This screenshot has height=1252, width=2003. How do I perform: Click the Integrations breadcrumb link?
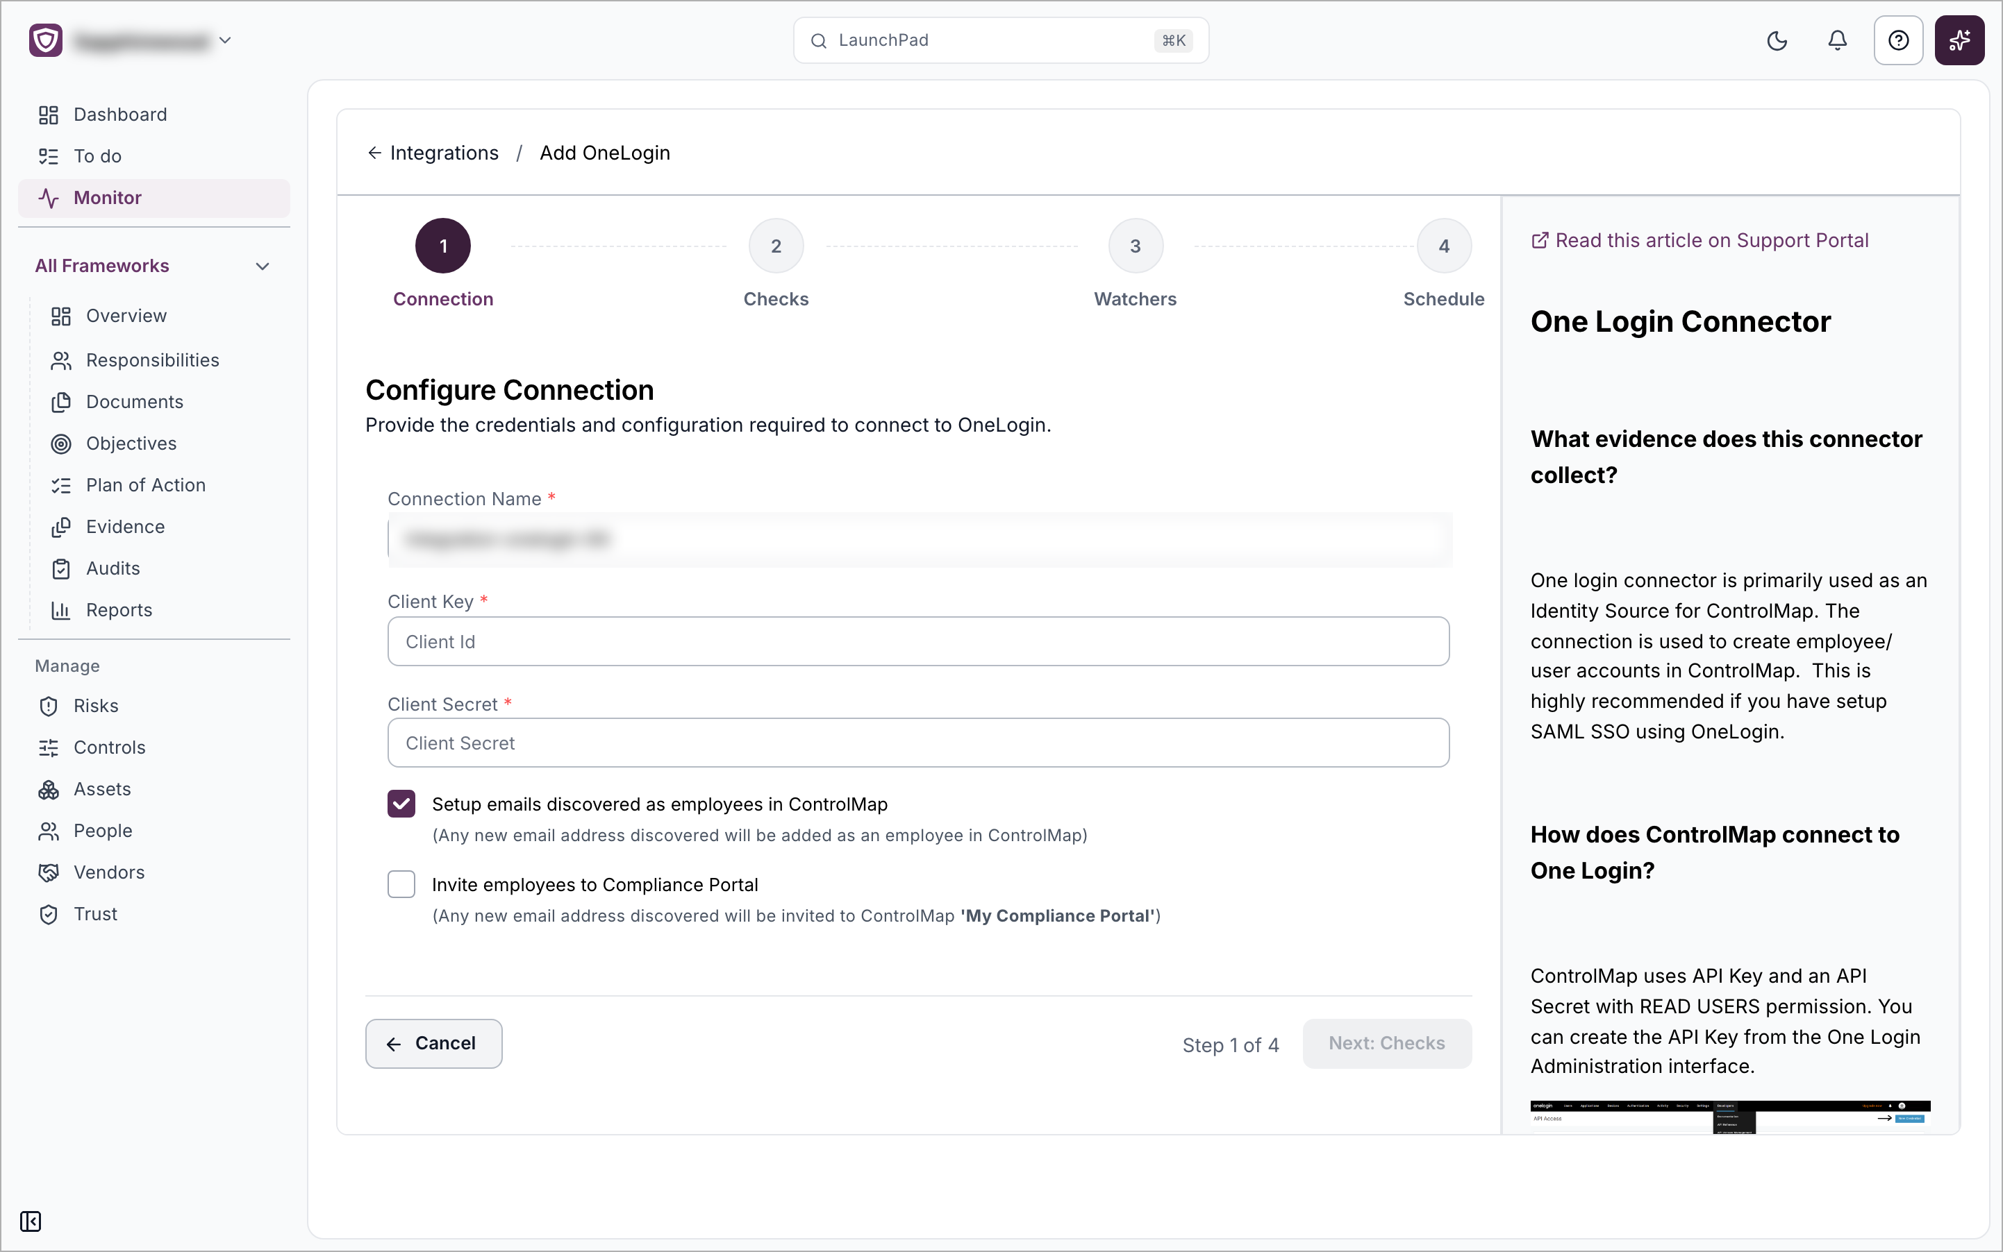tap(444, 153)
